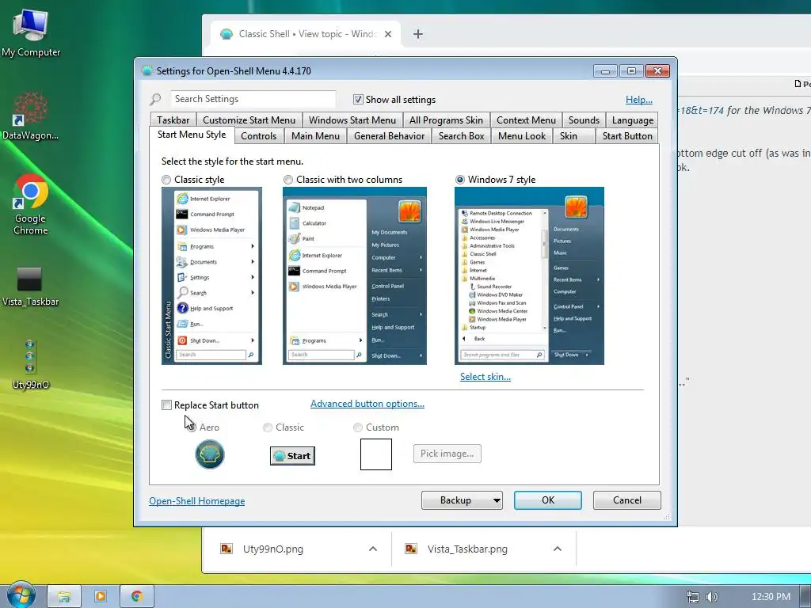Image resolution: width=811 pixels, height=608 pixels.
Task: Switch to the Controls tab
Action: pos(259,136)
